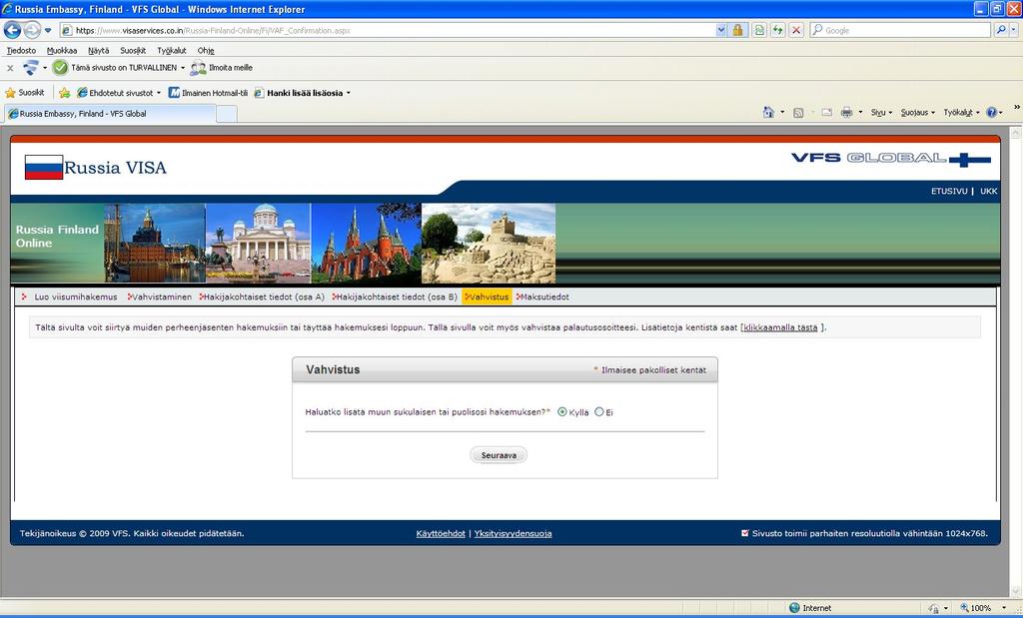Click the VFS Global logo

(891, 159)
